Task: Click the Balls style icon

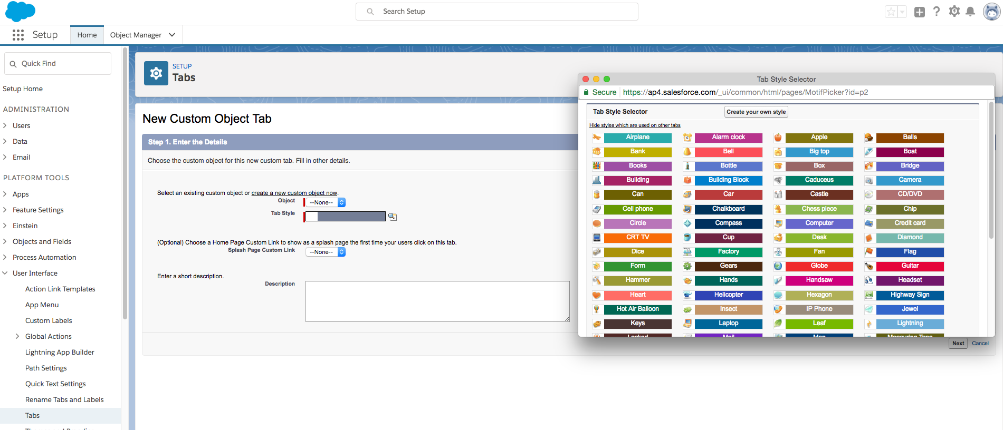Action: coord(869,138)
